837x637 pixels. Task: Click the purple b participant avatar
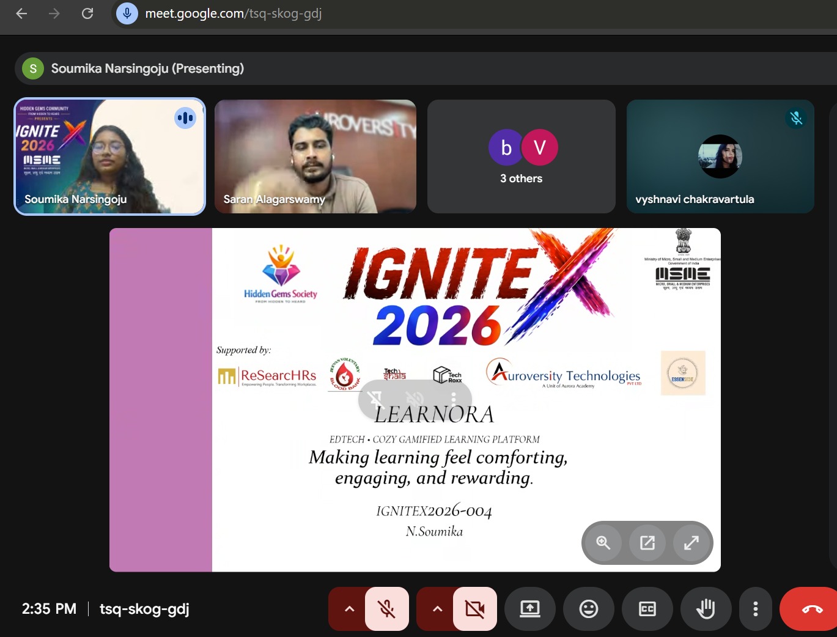[x=506, y=147]
